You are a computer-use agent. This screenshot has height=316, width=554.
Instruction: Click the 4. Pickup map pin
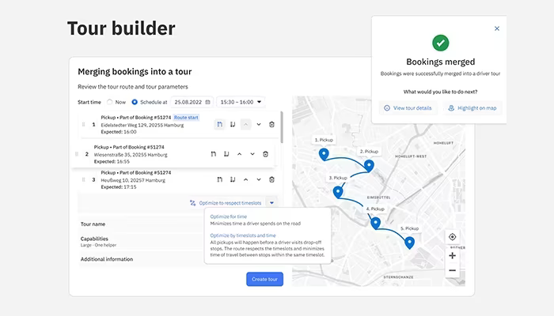pos(376,223)
